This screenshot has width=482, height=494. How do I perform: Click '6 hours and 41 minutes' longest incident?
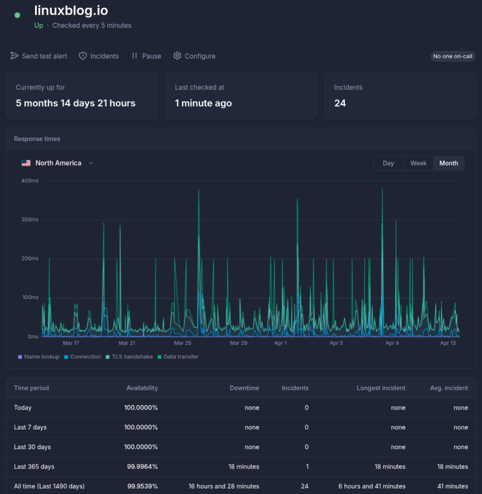tap(372, 486)
